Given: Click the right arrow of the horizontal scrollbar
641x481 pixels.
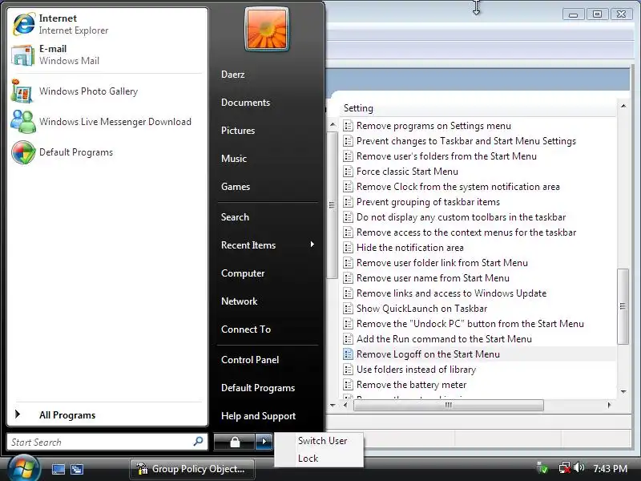Looking at the screenshot, I should pos(609,405).
